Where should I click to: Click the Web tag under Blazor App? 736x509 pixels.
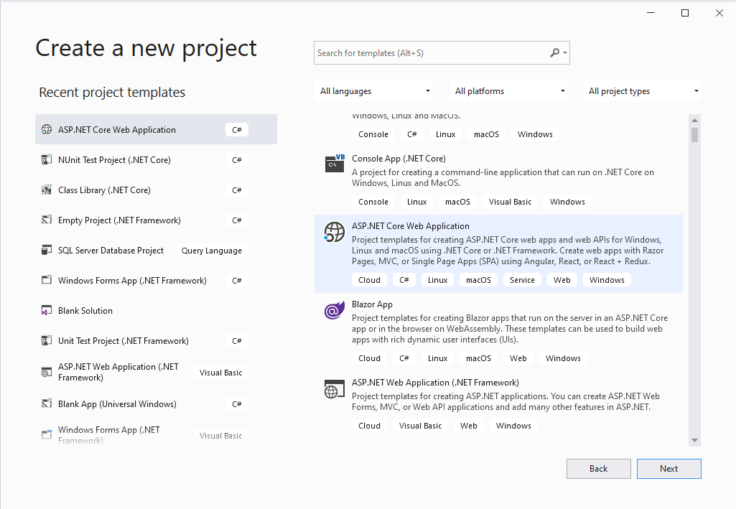tap(518, 358)
